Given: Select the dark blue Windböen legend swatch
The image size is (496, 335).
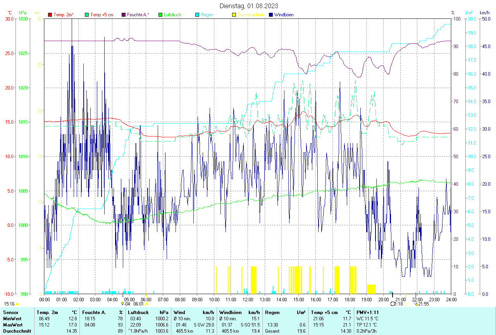Looking at the screenshot, I should [x=271, y=15].
